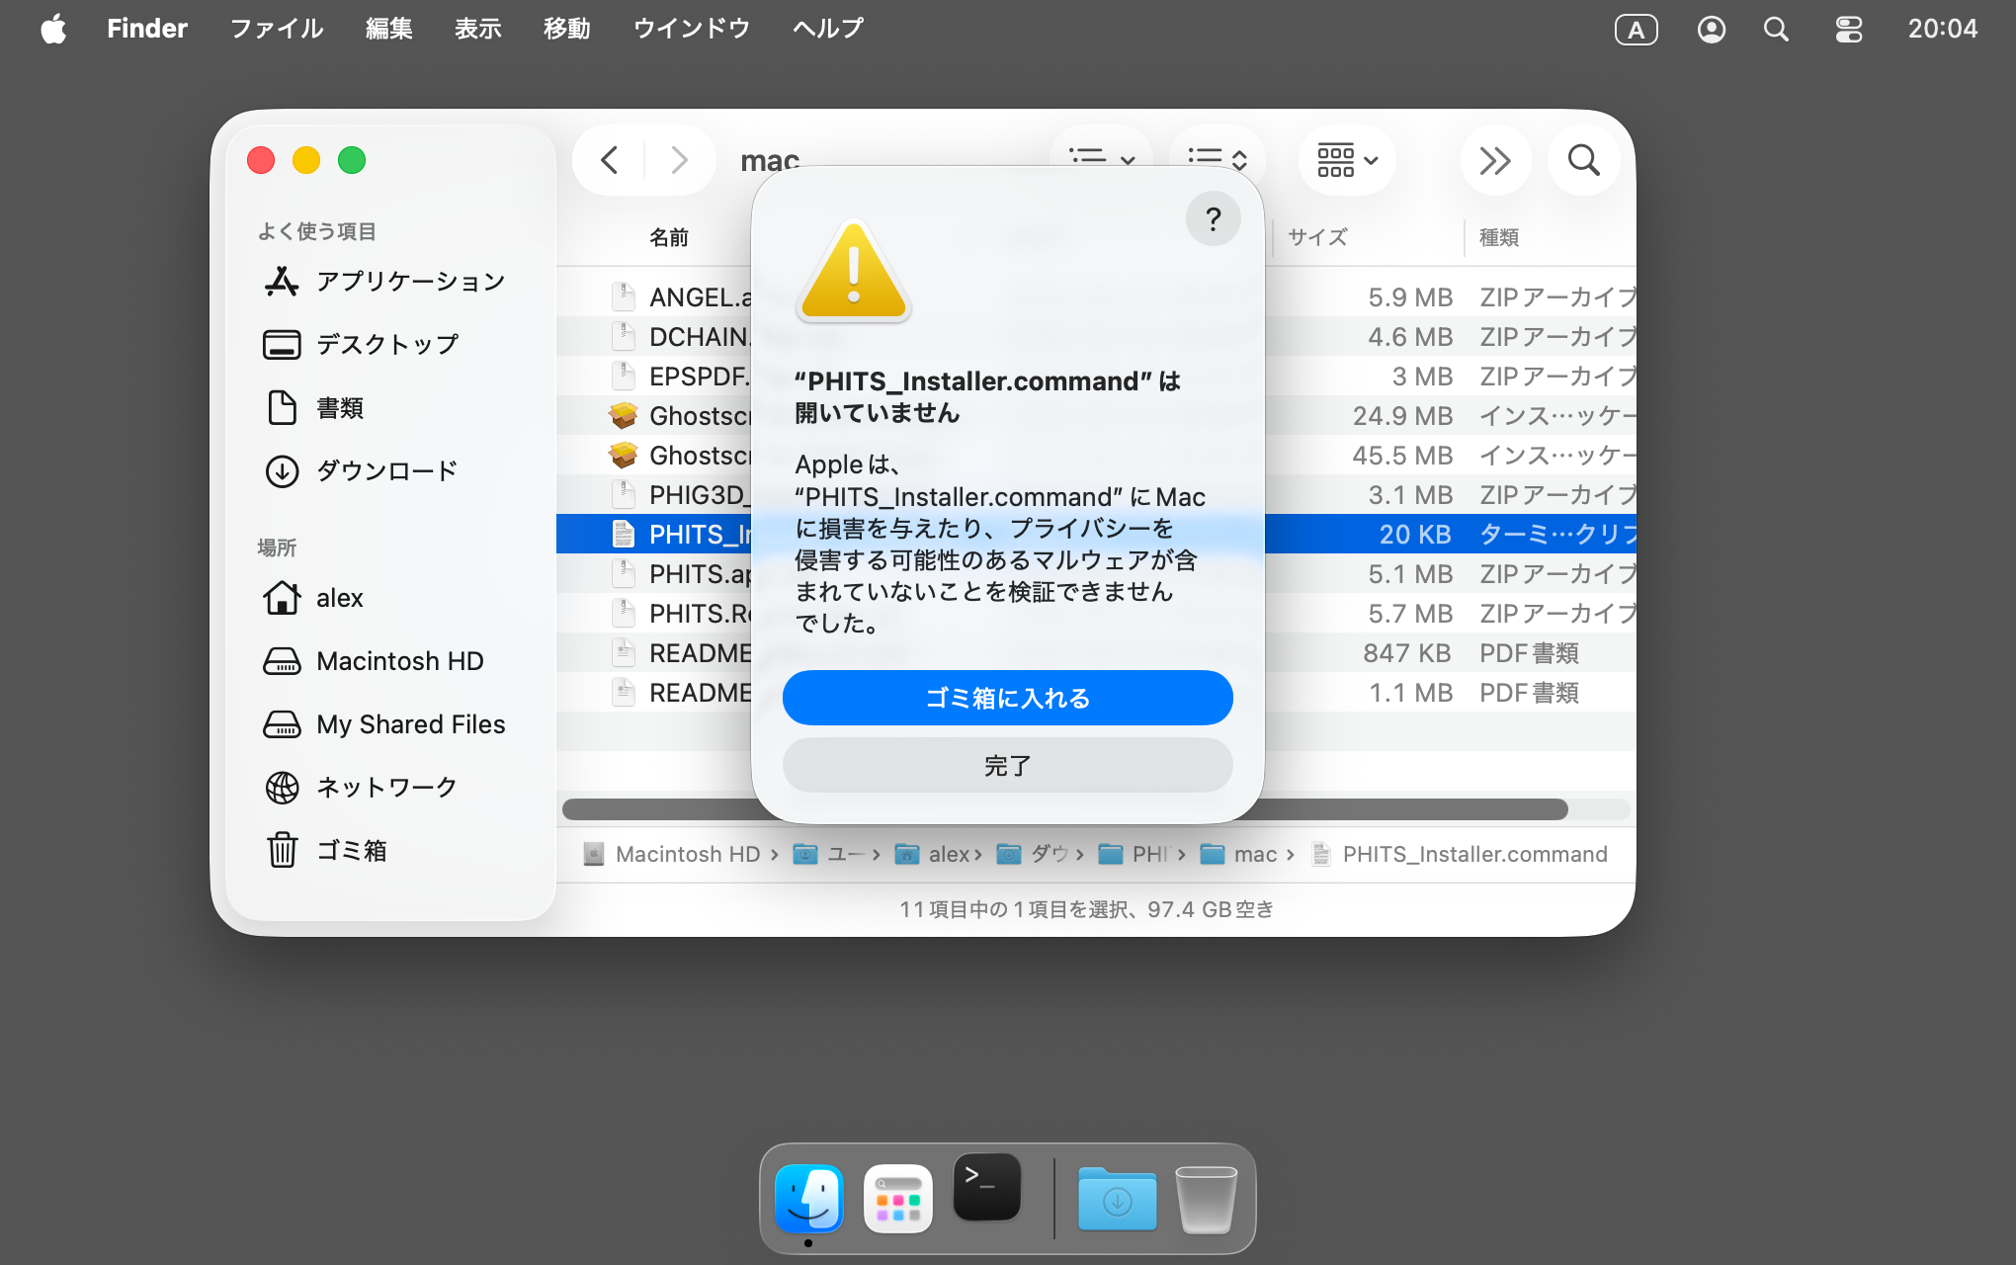
Task: Toggle the input source A indicator
Action: tap(1636, 30)
